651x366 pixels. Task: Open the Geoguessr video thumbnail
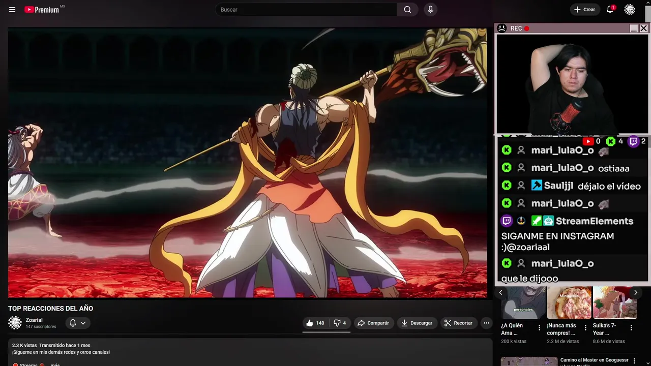tap(529, 361)
